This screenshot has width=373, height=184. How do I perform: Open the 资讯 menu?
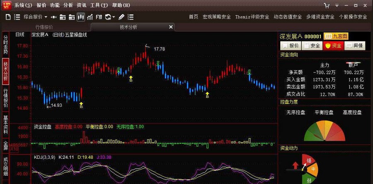click(81, 5)
